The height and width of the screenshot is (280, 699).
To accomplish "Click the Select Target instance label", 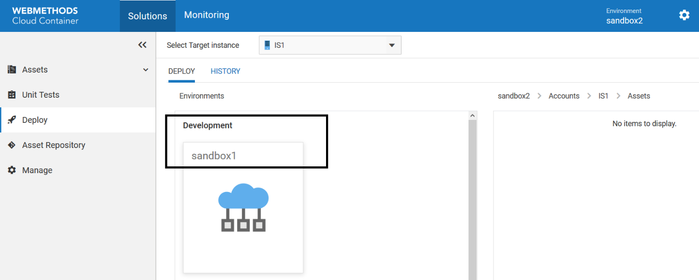I will point(203,45).
